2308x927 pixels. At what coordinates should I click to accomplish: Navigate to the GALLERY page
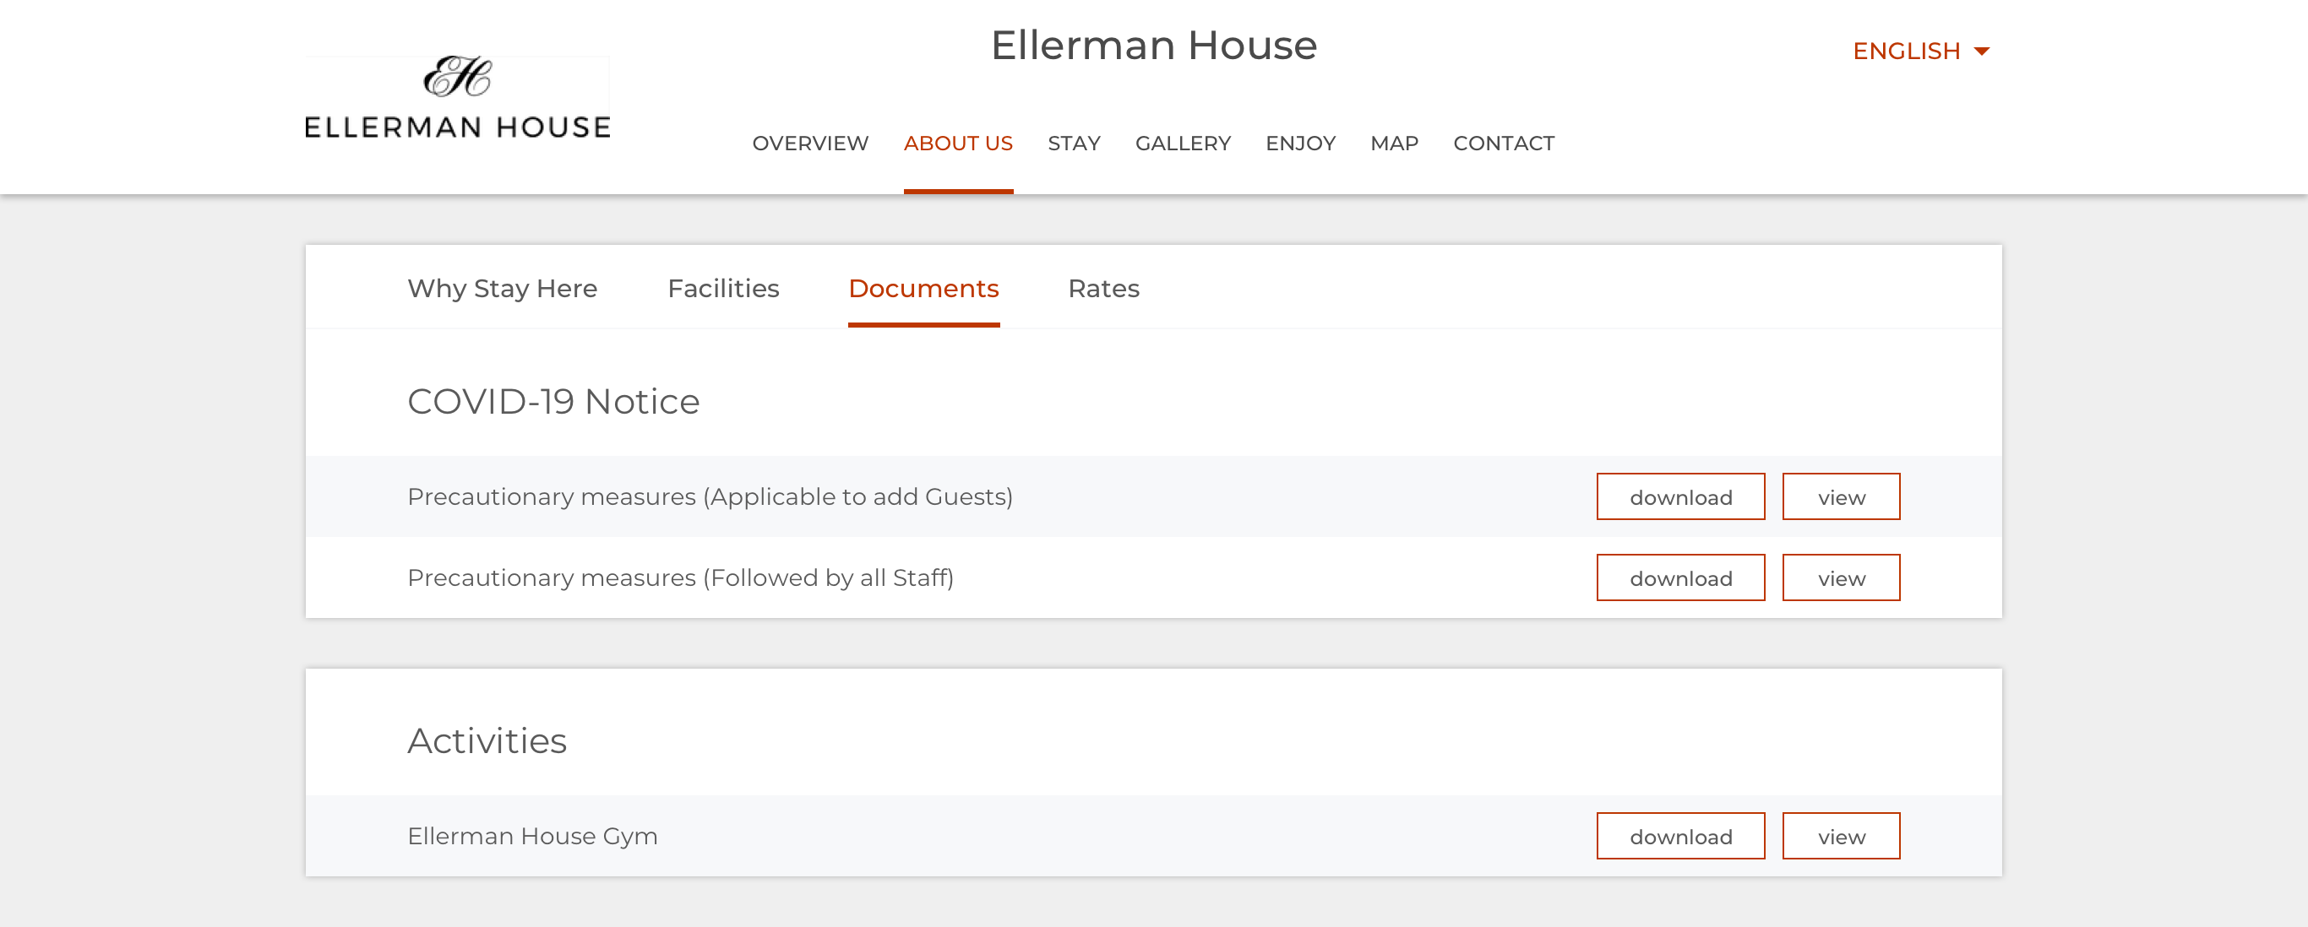point(1183,144)
